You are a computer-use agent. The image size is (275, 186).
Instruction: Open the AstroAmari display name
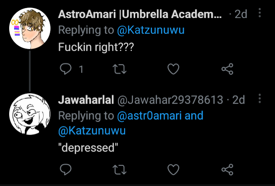click(x=140, y=14)
